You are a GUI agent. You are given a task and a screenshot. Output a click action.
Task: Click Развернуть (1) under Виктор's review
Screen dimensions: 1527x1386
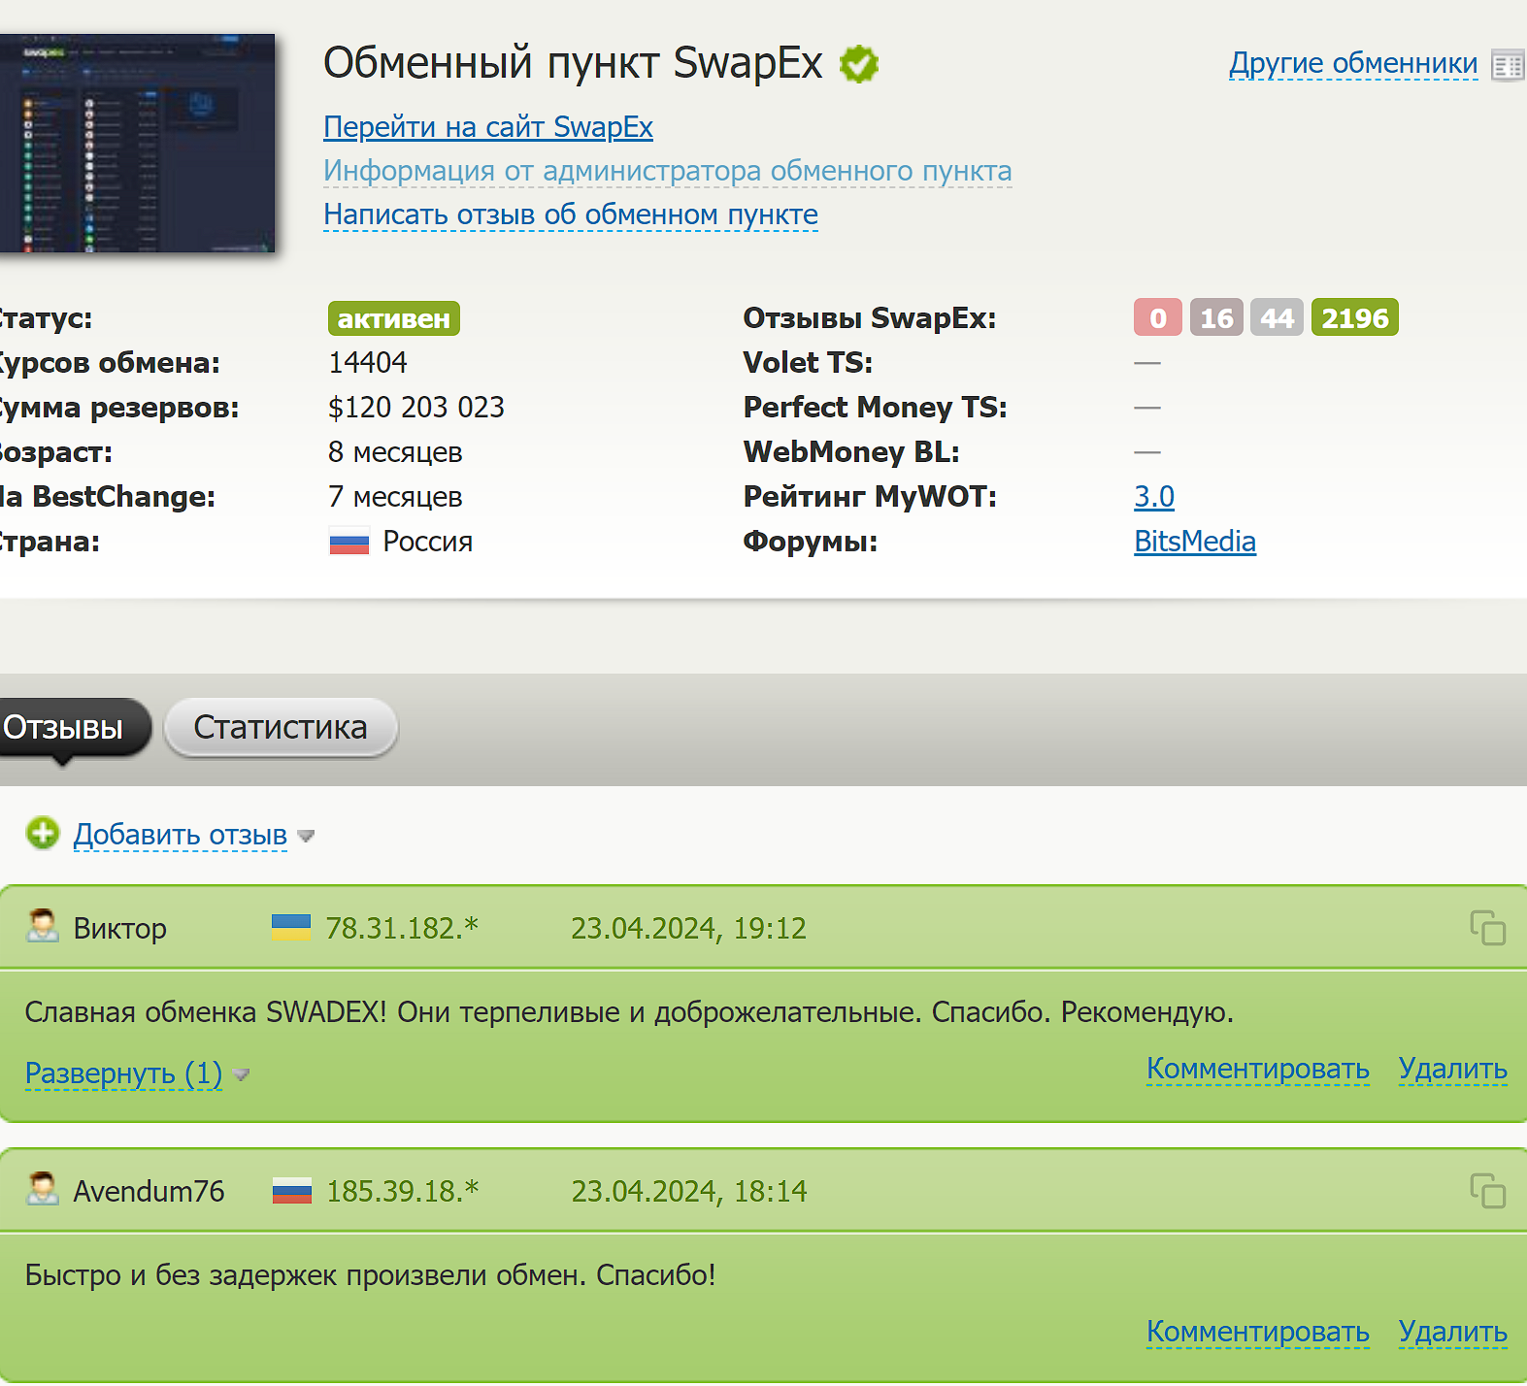tap(123, 1073)
